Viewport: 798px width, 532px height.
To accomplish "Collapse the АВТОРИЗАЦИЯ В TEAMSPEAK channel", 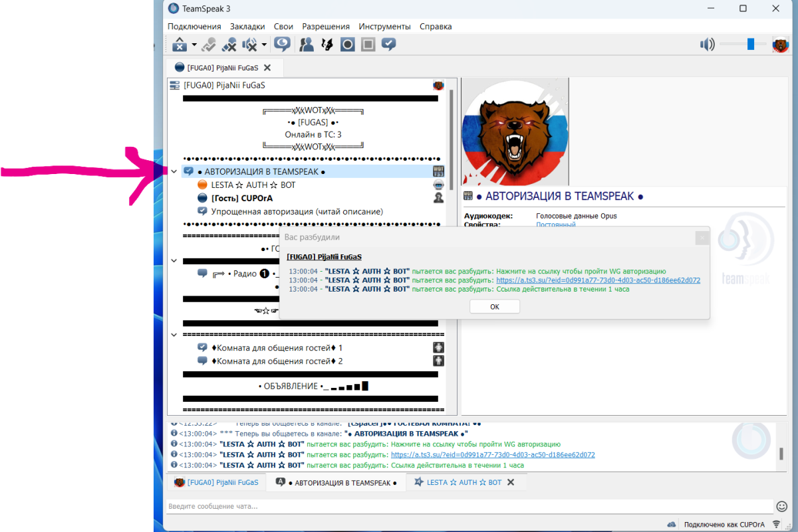I will [x=174, y=171].
